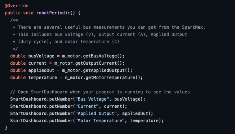The image size is (235, 134).
Task: Click the "Applied Output" string literal
Action: (96, 114)
